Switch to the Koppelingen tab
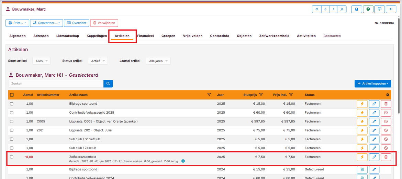Image resolution: width=402 pixels, height=179 pixels. tap(97, 36)
